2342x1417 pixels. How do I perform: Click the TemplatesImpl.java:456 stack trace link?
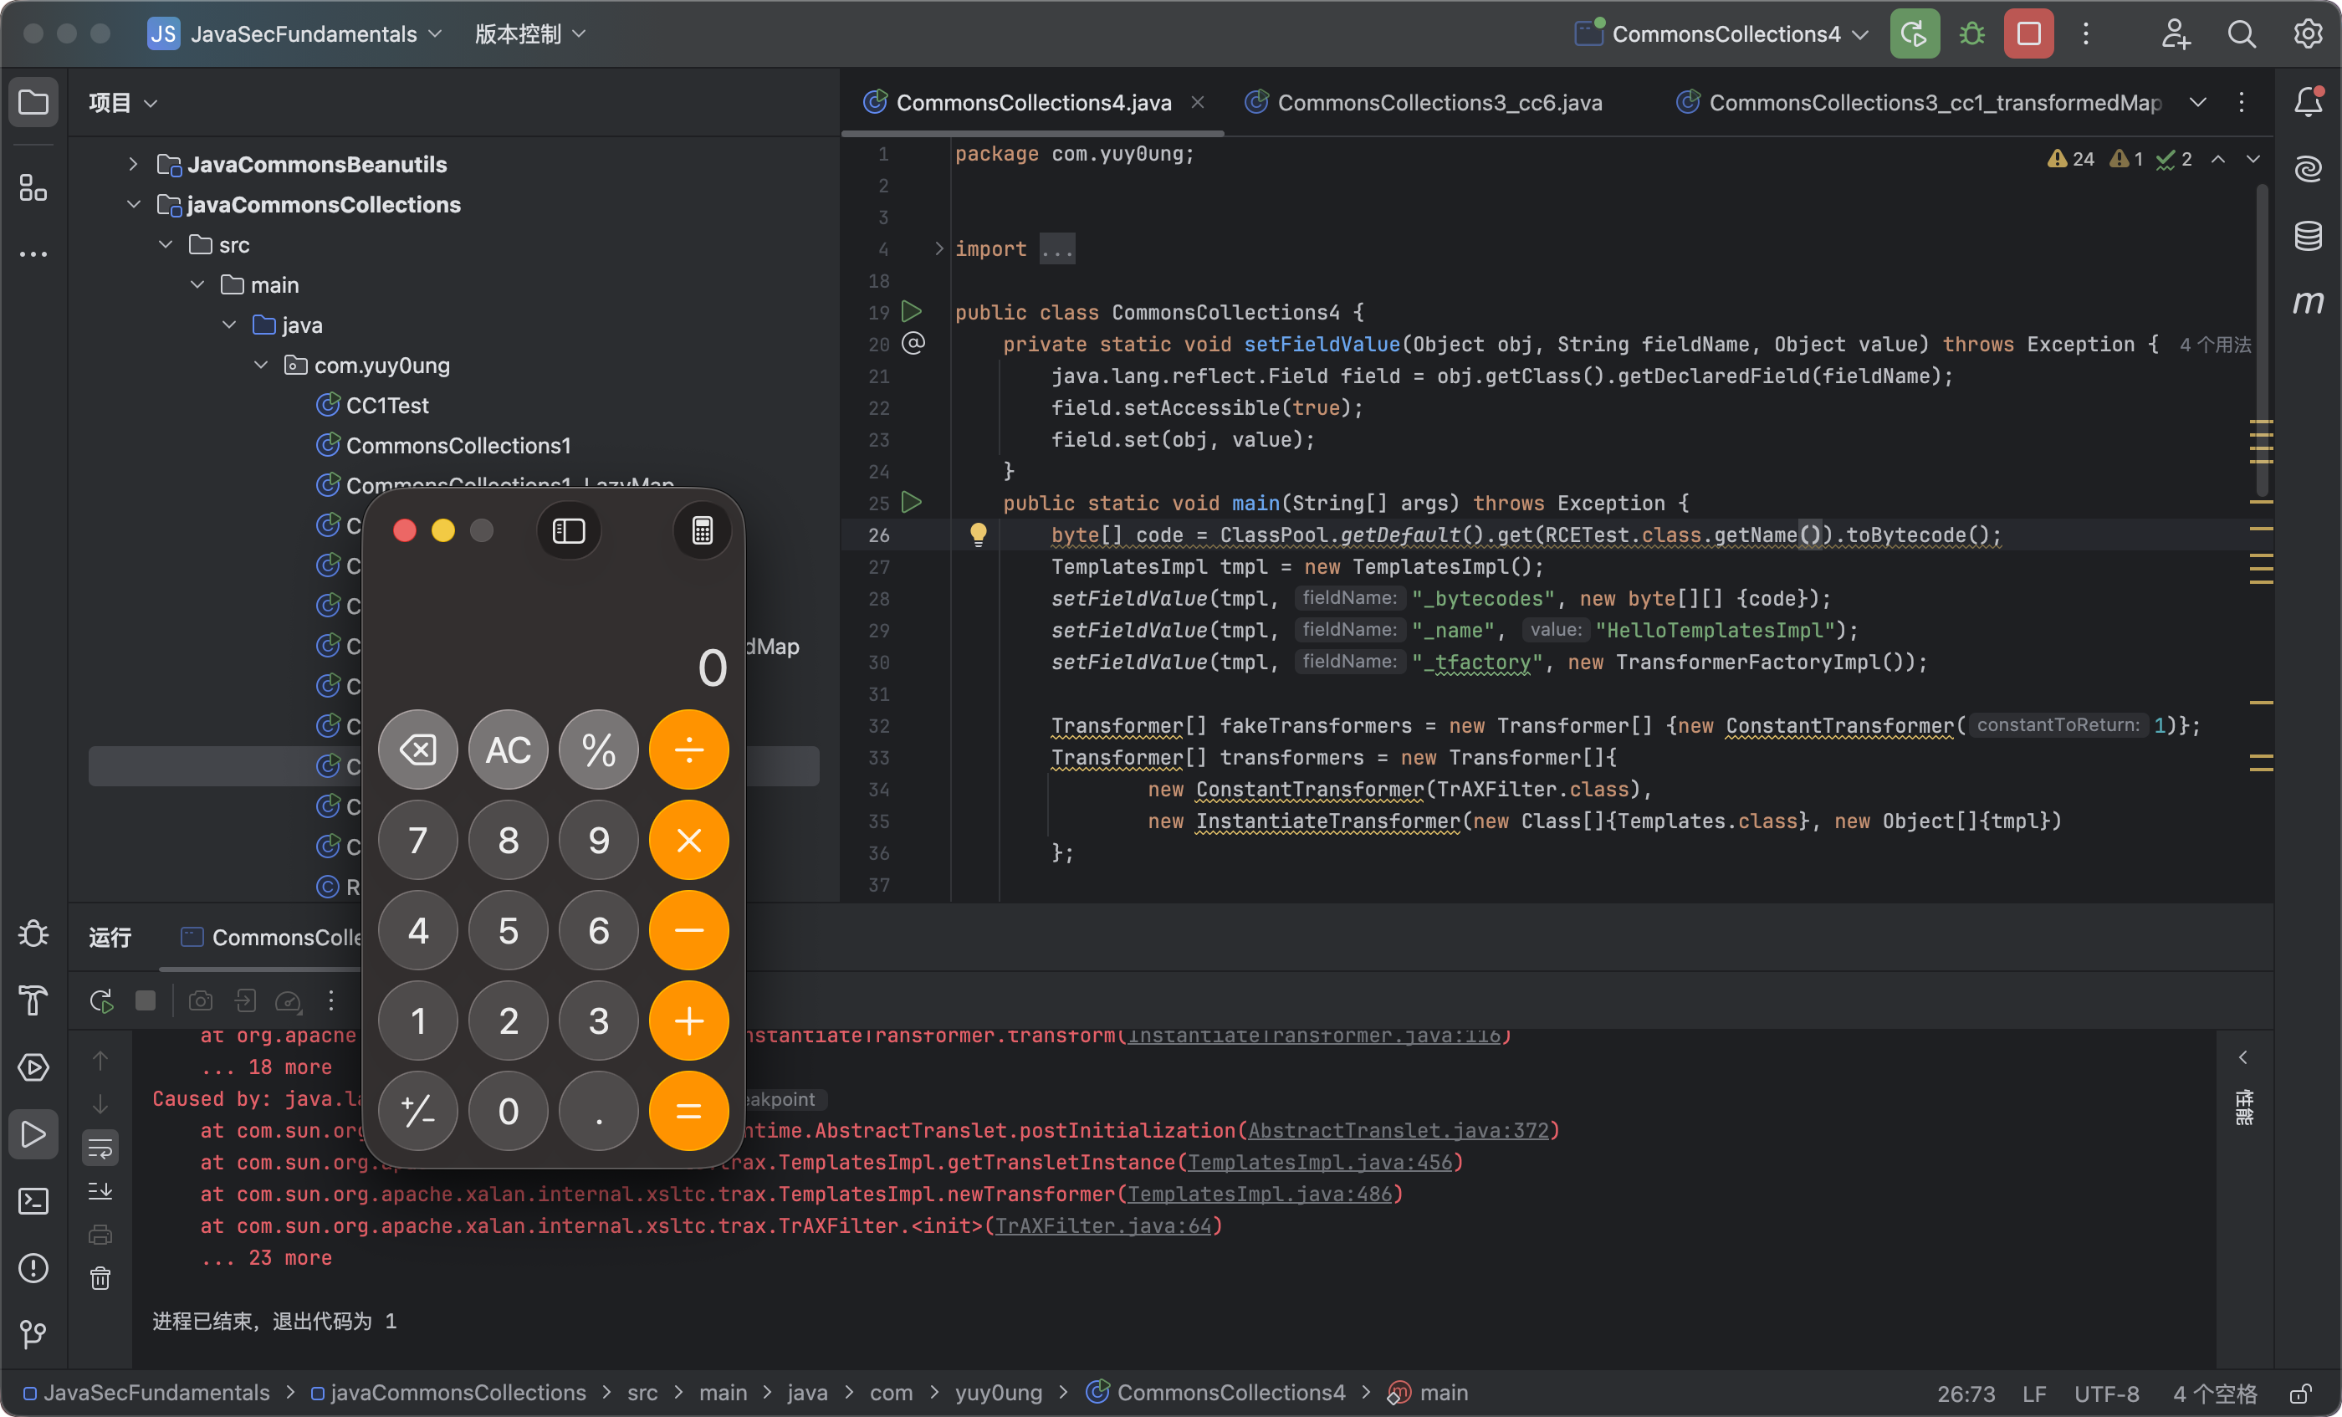1319,1163
